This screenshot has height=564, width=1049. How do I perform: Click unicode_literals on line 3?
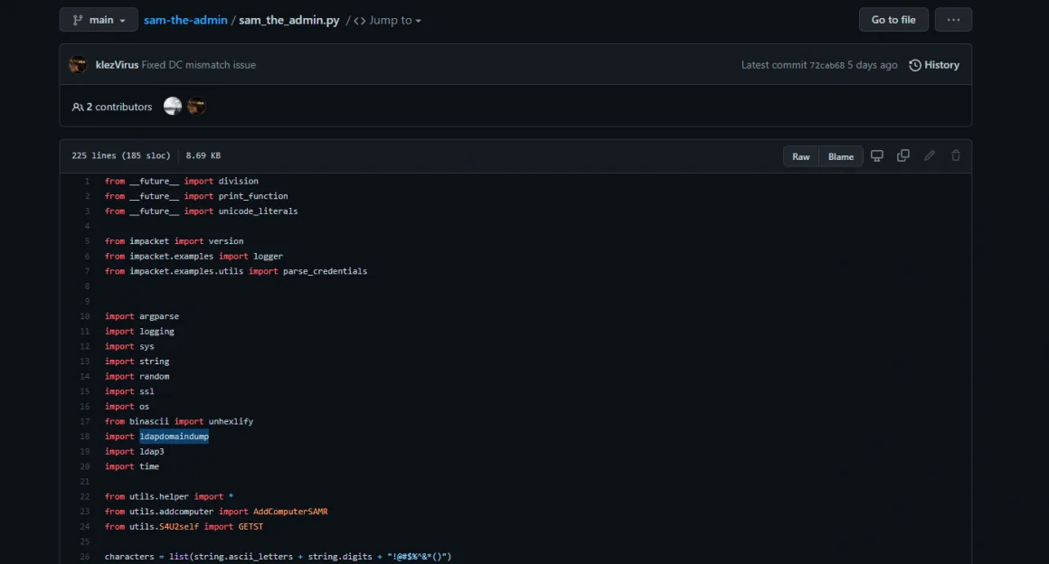259,211
